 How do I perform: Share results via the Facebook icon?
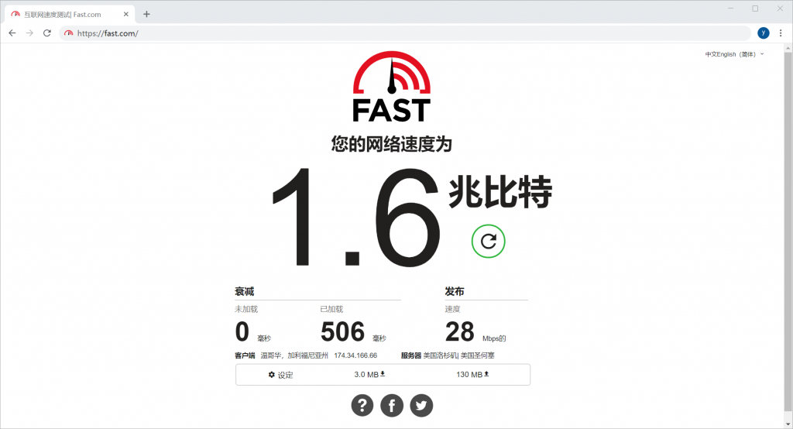click(392, 405)
